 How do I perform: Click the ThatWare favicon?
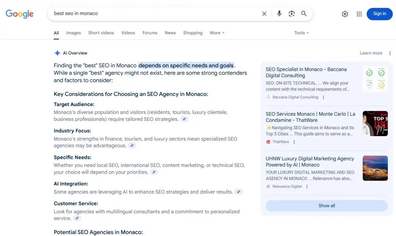coord(268,142)
